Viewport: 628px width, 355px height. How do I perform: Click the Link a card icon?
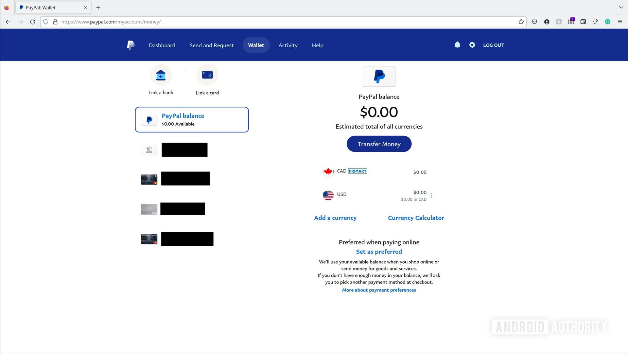[207, 75]
